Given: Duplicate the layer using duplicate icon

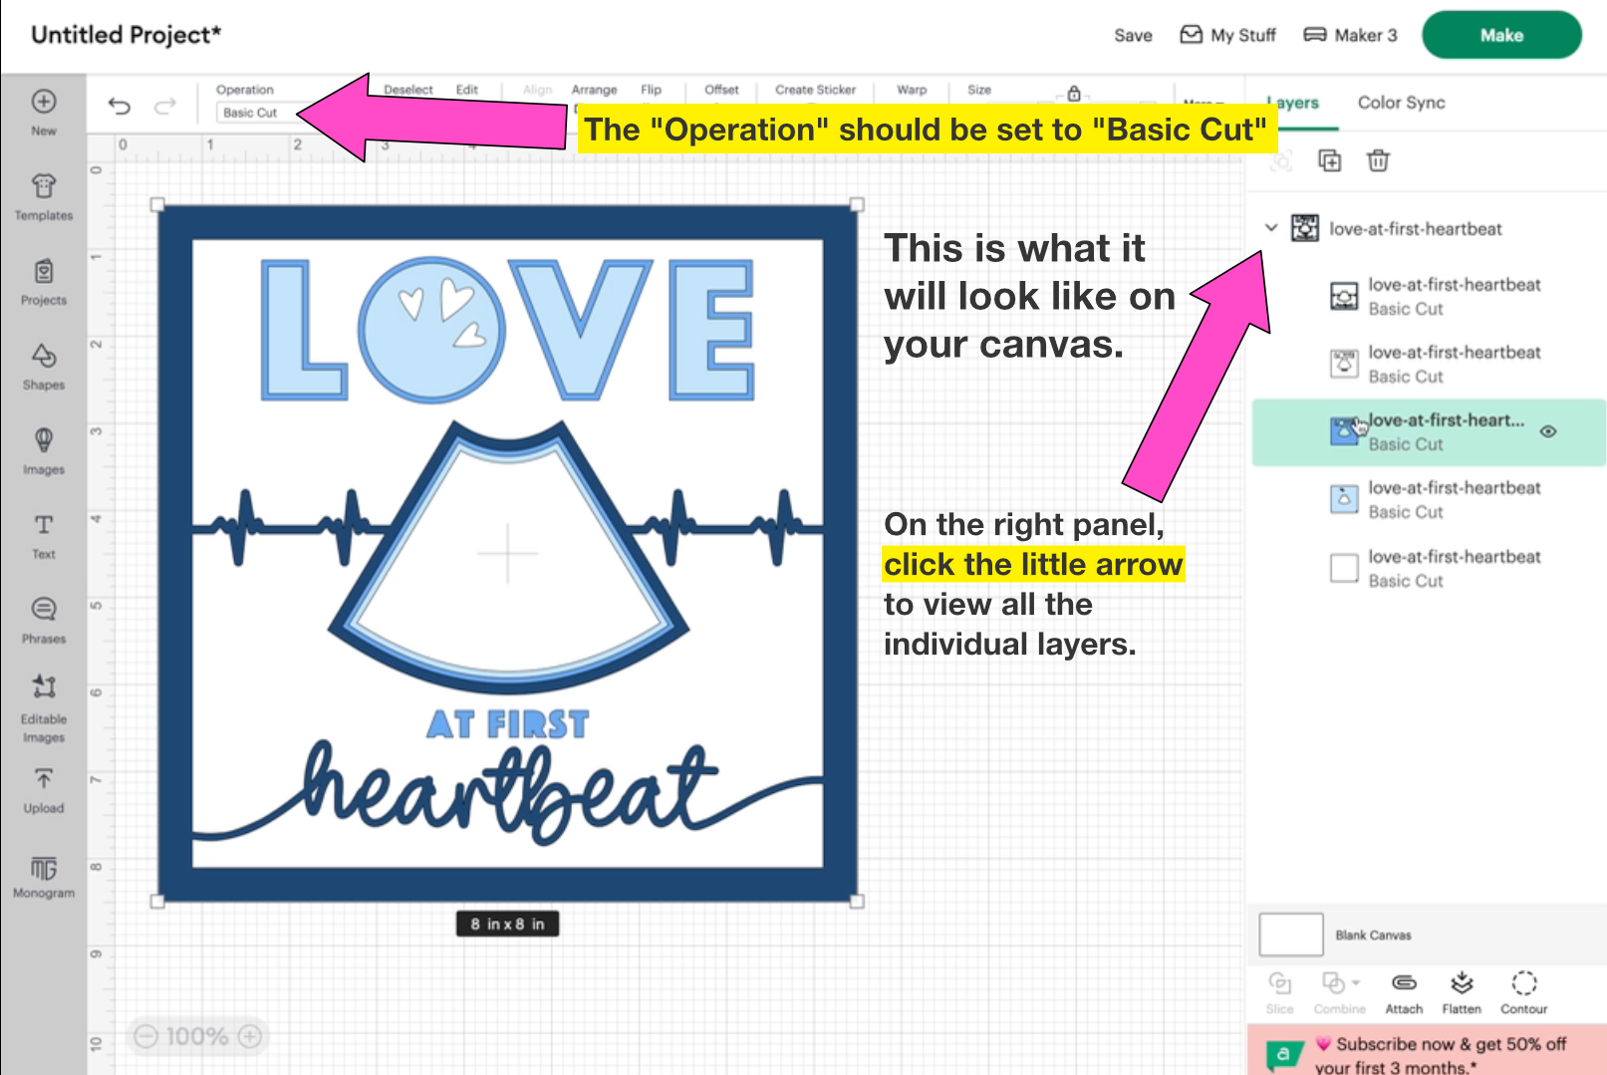Looking at the screenshot, I should coord(1329,160).
